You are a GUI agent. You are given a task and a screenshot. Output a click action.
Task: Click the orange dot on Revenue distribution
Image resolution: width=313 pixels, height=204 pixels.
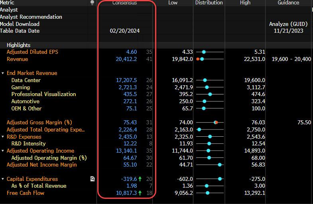coord(198,59)
